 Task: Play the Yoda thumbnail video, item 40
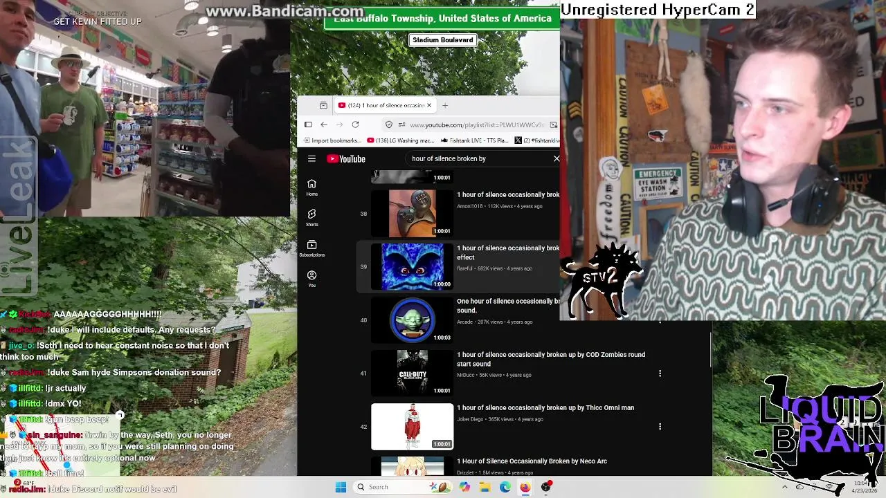tap(412, 320)
